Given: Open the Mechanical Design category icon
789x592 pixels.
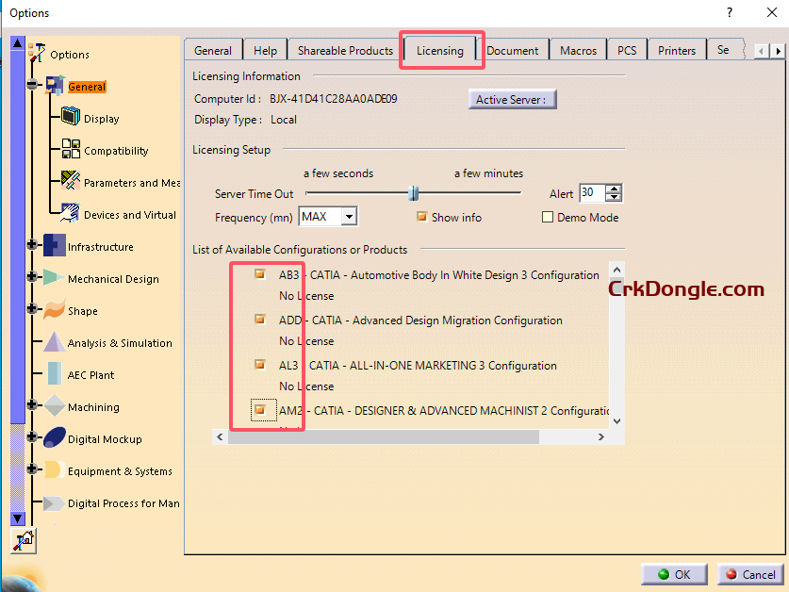Looking at the screenshot, I should point(54,278).
